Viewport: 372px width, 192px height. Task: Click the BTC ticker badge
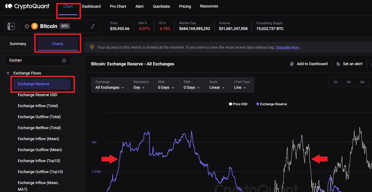point(65,26)
